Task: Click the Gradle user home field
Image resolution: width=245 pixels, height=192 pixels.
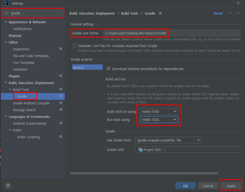Action: 172,33
